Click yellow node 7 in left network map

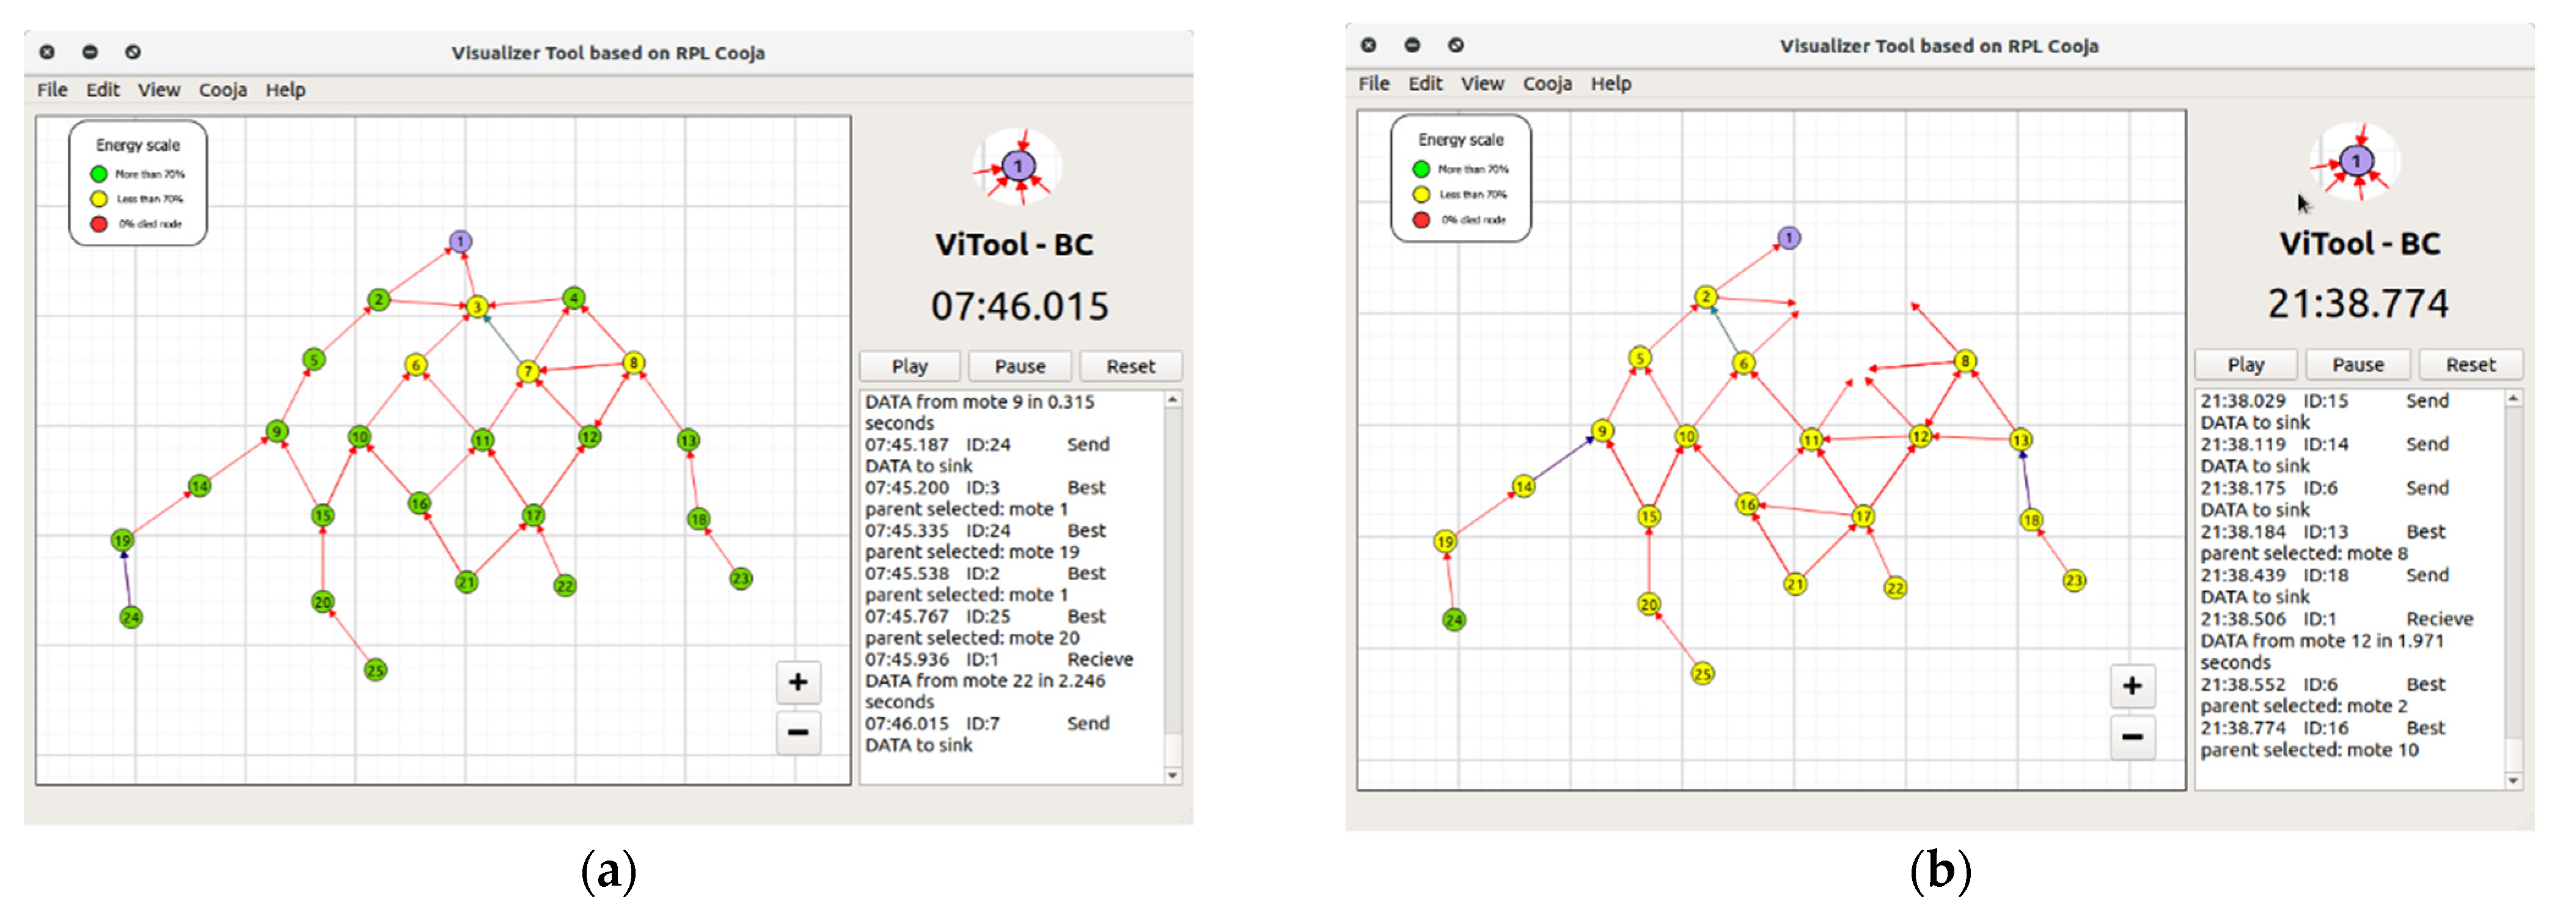[x=529, y=372]
